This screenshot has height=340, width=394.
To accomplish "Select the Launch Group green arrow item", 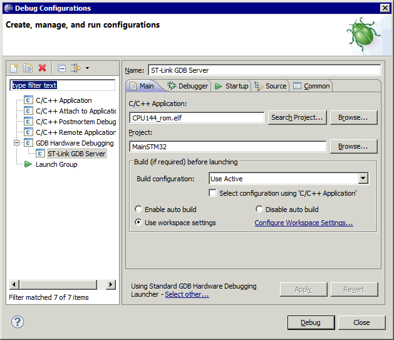I will click(56, 164).
